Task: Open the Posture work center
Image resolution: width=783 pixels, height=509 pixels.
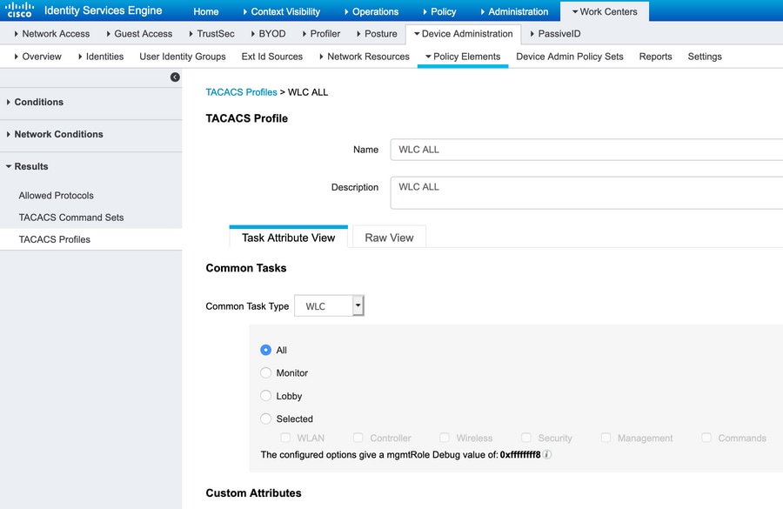Action: click(x=377, y=33)
